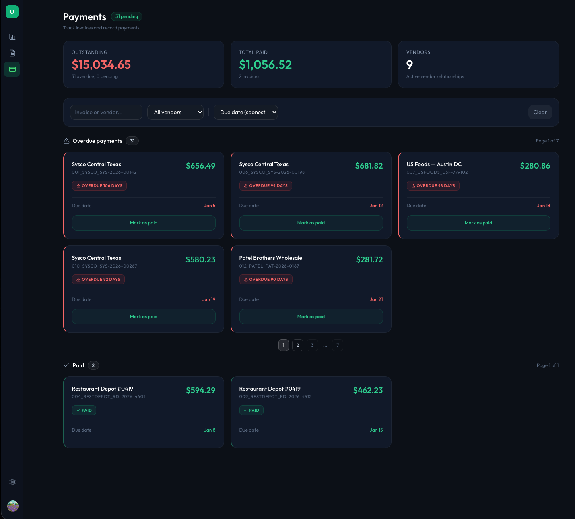Click the Outstanding $15,034.65 amount
This screenshot has height=519, width=575.
point(101,65)
